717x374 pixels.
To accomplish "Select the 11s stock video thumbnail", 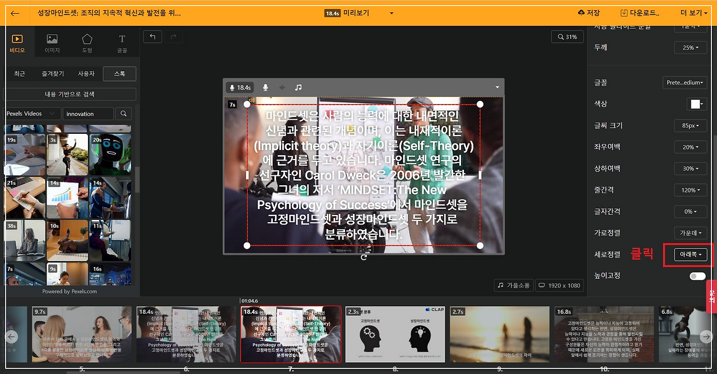I will tap(110, 241).
